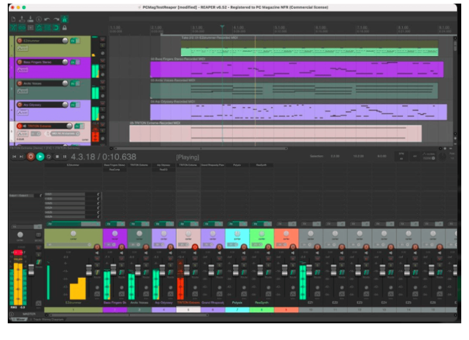Viewport: 469px width, 340px height.
Task: Open the Project Settings info icon
Action: tap(39, 19)
